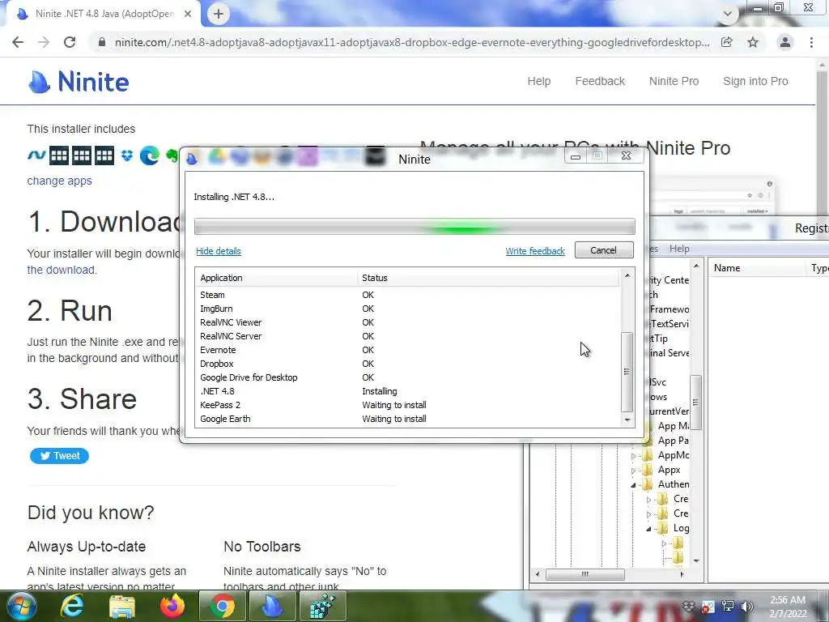This screenshot has width=829, height=622.
Task: Click the network tray icon
Action: 728,606
